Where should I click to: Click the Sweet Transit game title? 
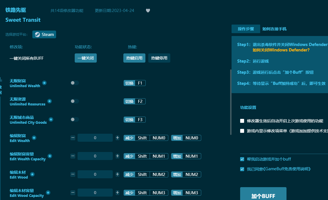click(x=23, y=20)
